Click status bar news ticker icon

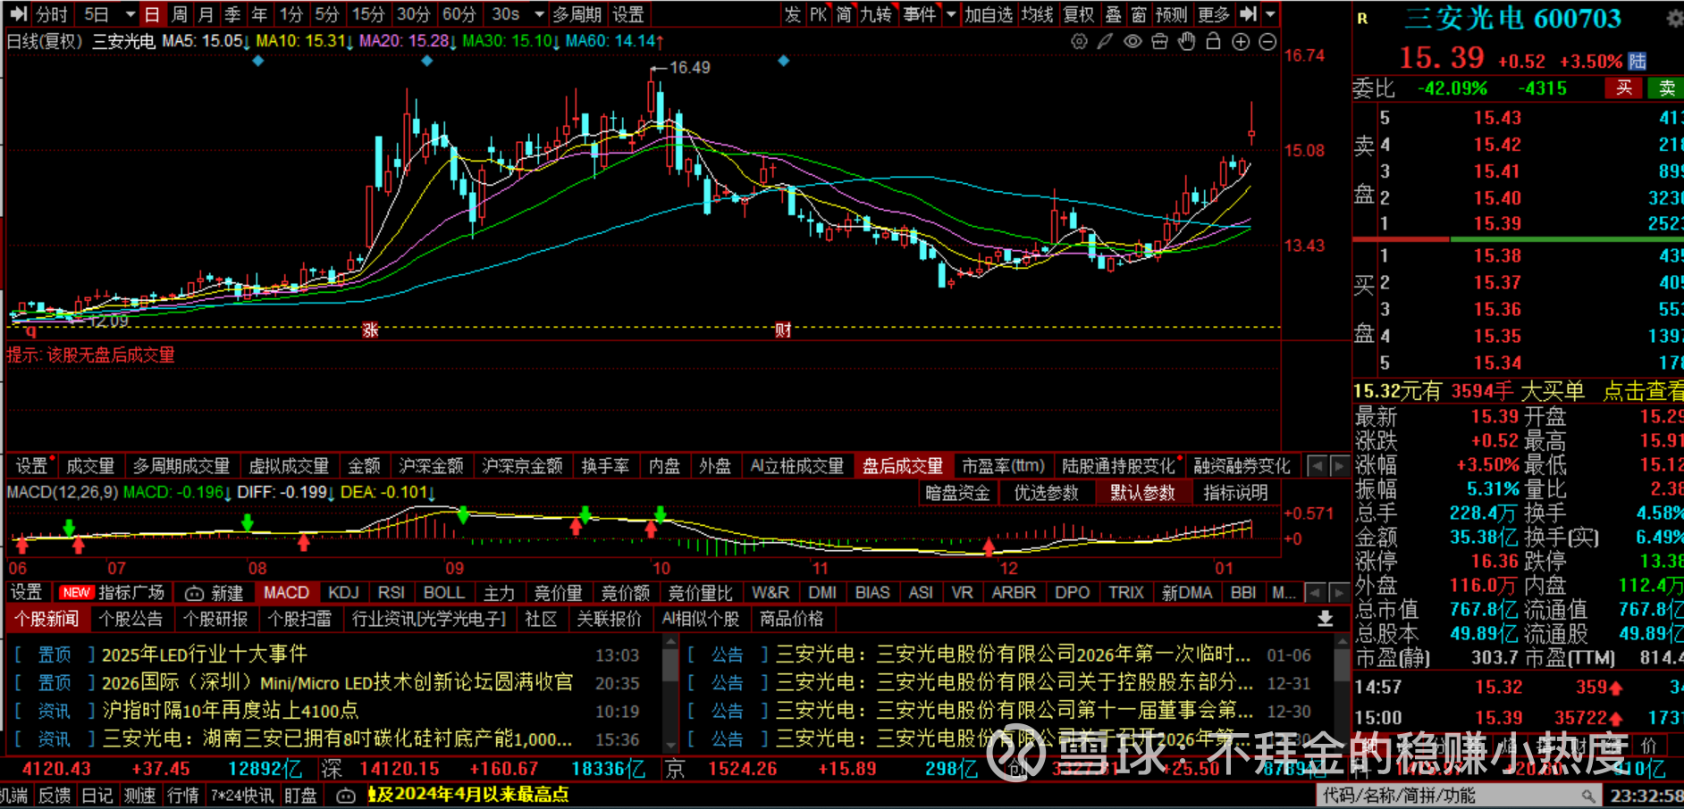(x=346, y=795)
